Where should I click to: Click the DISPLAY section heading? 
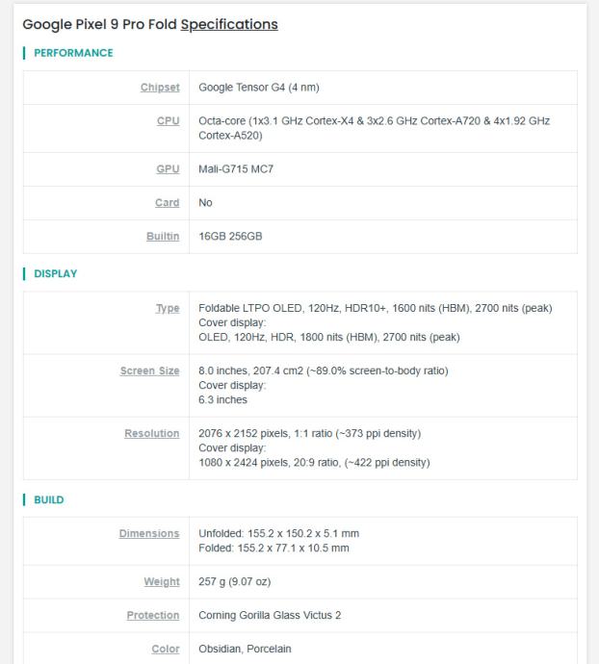tap(56, 273)
